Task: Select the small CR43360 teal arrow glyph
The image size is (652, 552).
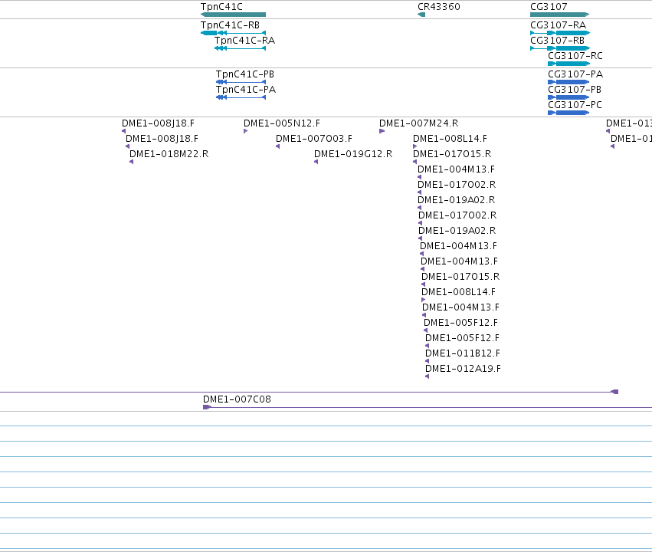Action: [421, 15]
